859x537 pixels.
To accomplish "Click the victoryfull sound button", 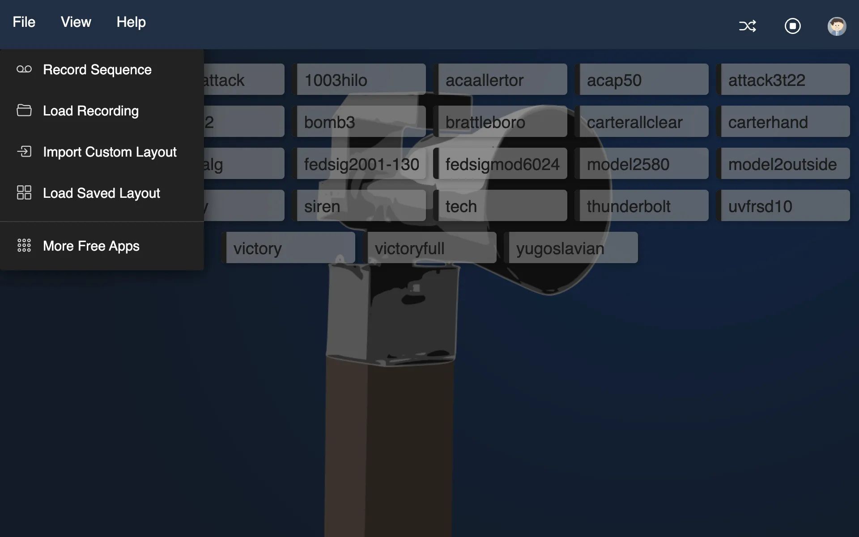I will [x=432, y=247].
